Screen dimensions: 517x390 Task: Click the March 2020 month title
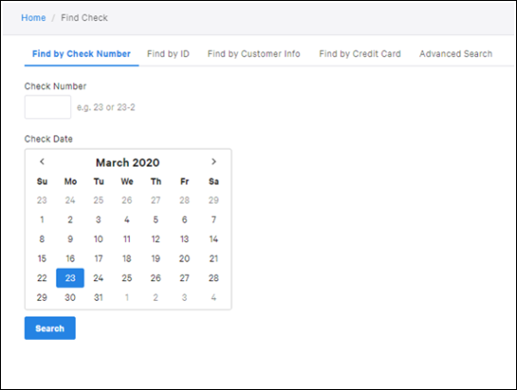pyautogui.click(x=128, y=163)
